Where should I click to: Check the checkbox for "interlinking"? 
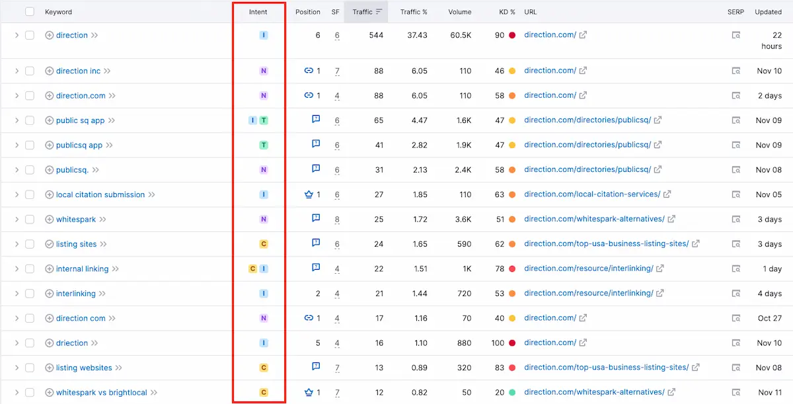pyautogui.click(x=28, y=293)
